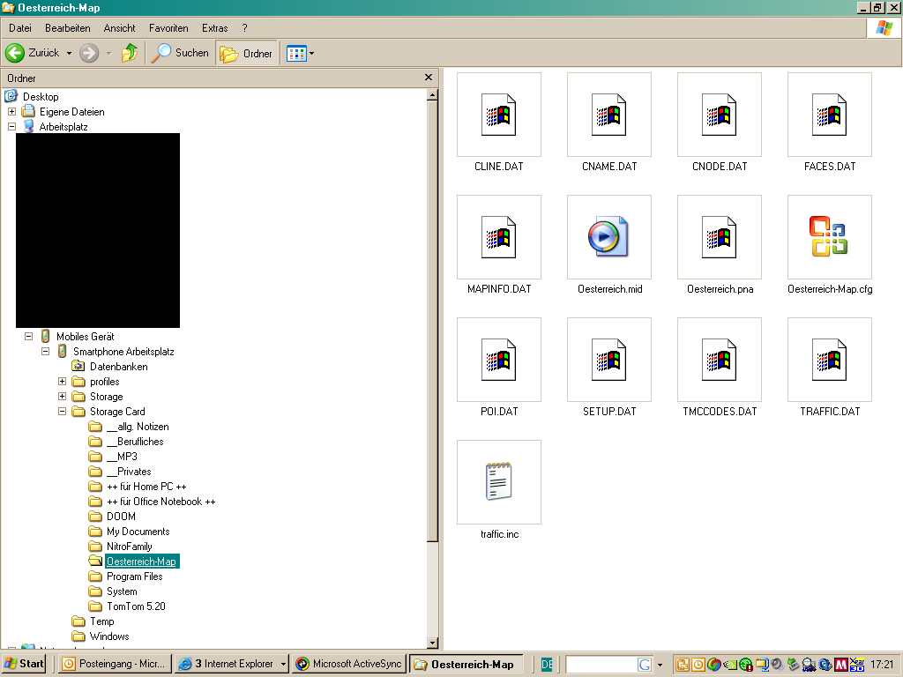Screen dimensions: 903x677
Task: Select the SETUP.DAT file icon
Action: point(609,360)
